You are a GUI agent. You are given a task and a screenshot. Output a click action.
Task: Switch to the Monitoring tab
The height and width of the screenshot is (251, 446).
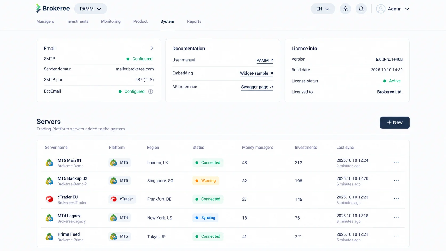click(x=111, y=21)
